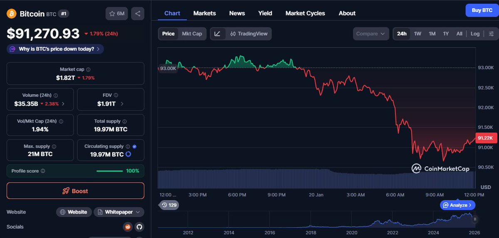Click the AI icon beside price question

click(x=12, y=49)
